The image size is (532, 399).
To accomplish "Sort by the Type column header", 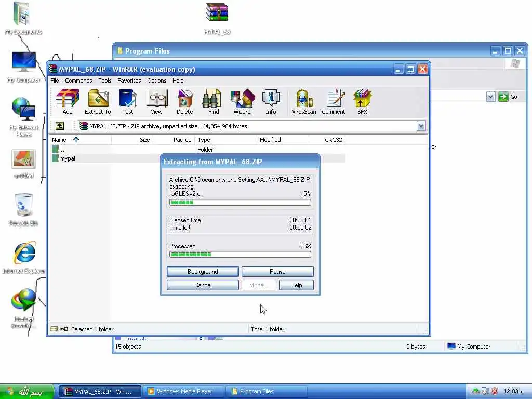I will pos(225,139).
